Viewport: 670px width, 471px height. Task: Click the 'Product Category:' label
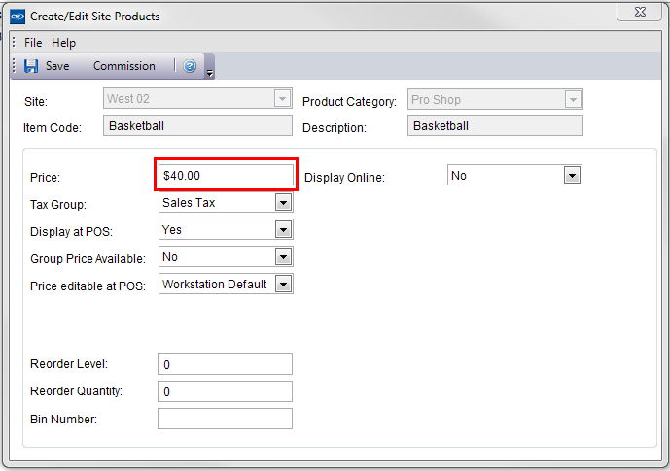(349, 102)
